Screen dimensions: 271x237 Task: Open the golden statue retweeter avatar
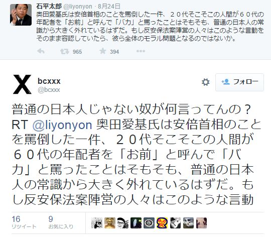pyautogui.click(x=110, y=223)
